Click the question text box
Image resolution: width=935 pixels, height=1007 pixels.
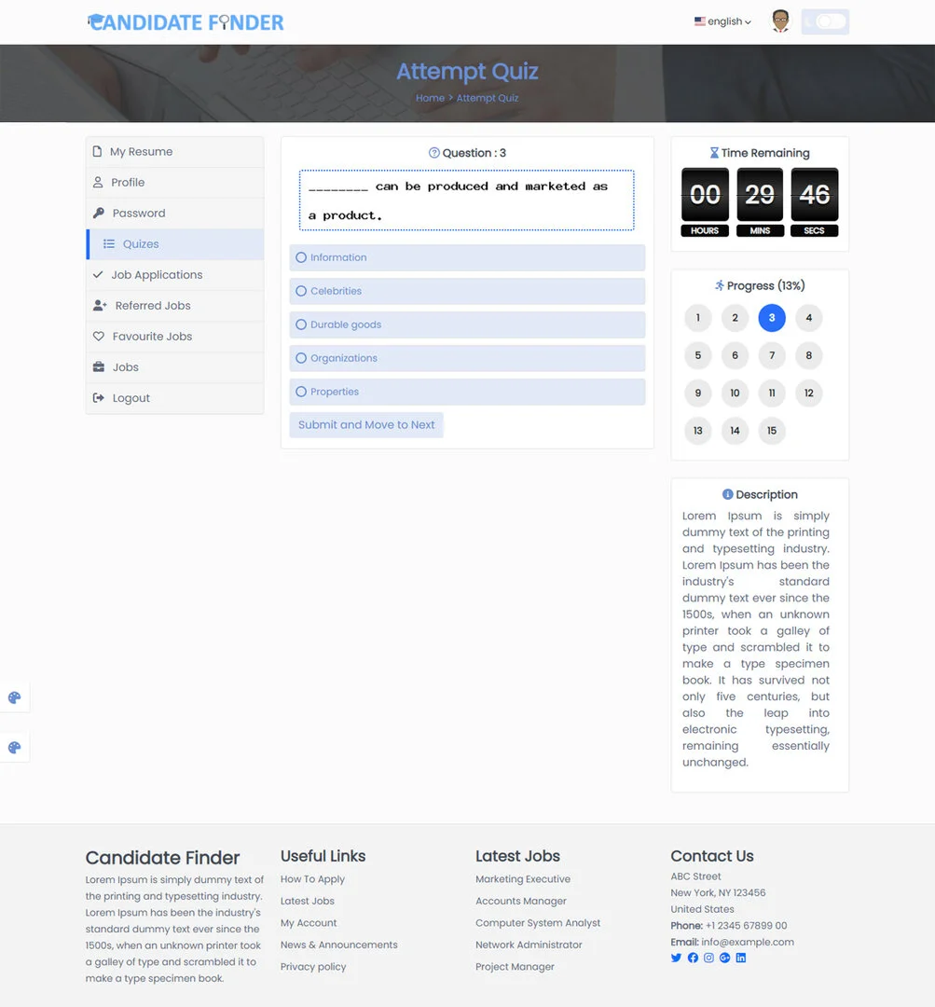(467, 200)
